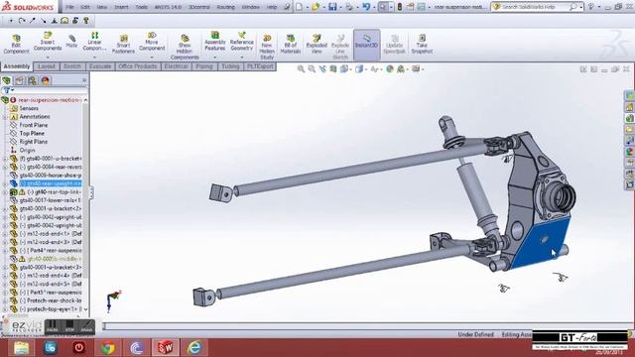Click the Search SolidWorks Help field

(x=536, y=7)
